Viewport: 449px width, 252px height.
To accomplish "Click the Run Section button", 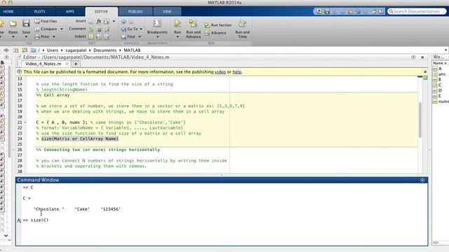I will [218, 25].
